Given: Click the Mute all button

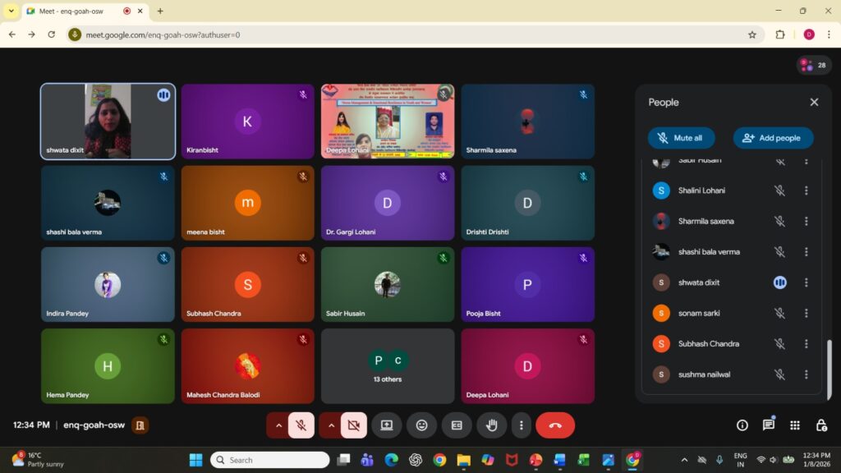Looking at the screenshot, I should (681, 138).
